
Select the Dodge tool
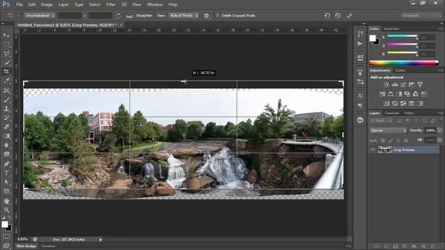pos(6,154)
